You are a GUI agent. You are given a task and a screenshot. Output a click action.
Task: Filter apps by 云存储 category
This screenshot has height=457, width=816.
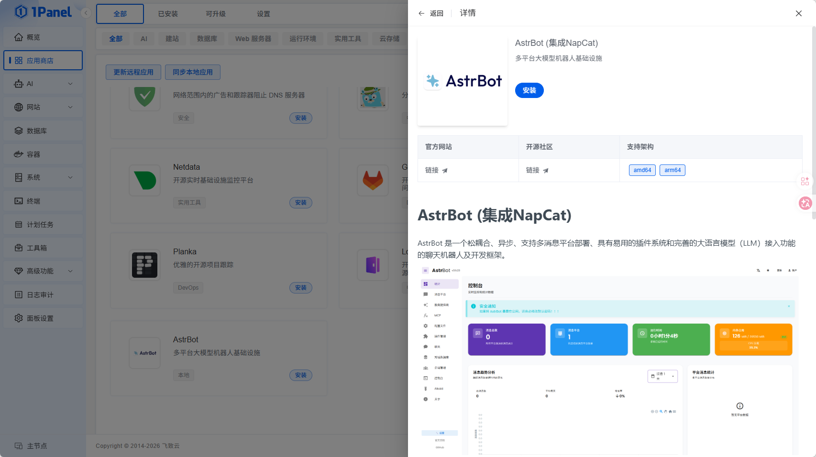click(x=389, y=39)
